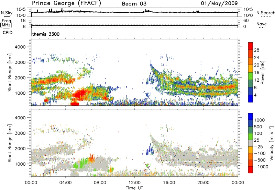This screenshot has width=275, height=190.
Task: Click the '-25' tick on the Velocity scale
Action: (x=258, y=147)
